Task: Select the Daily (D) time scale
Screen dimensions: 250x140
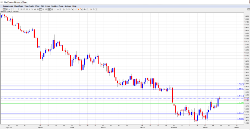Action: [x=41, y=9]
